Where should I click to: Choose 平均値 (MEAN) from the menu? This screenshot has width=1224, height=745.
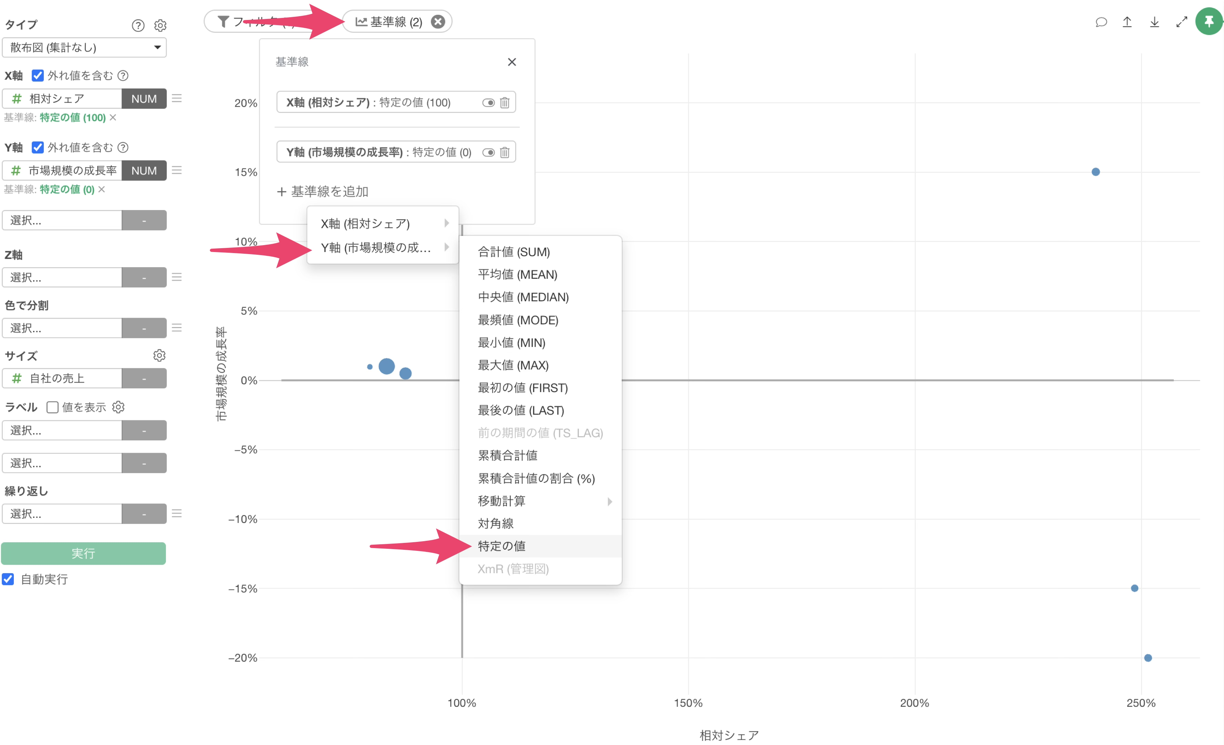tap(517, 275)
